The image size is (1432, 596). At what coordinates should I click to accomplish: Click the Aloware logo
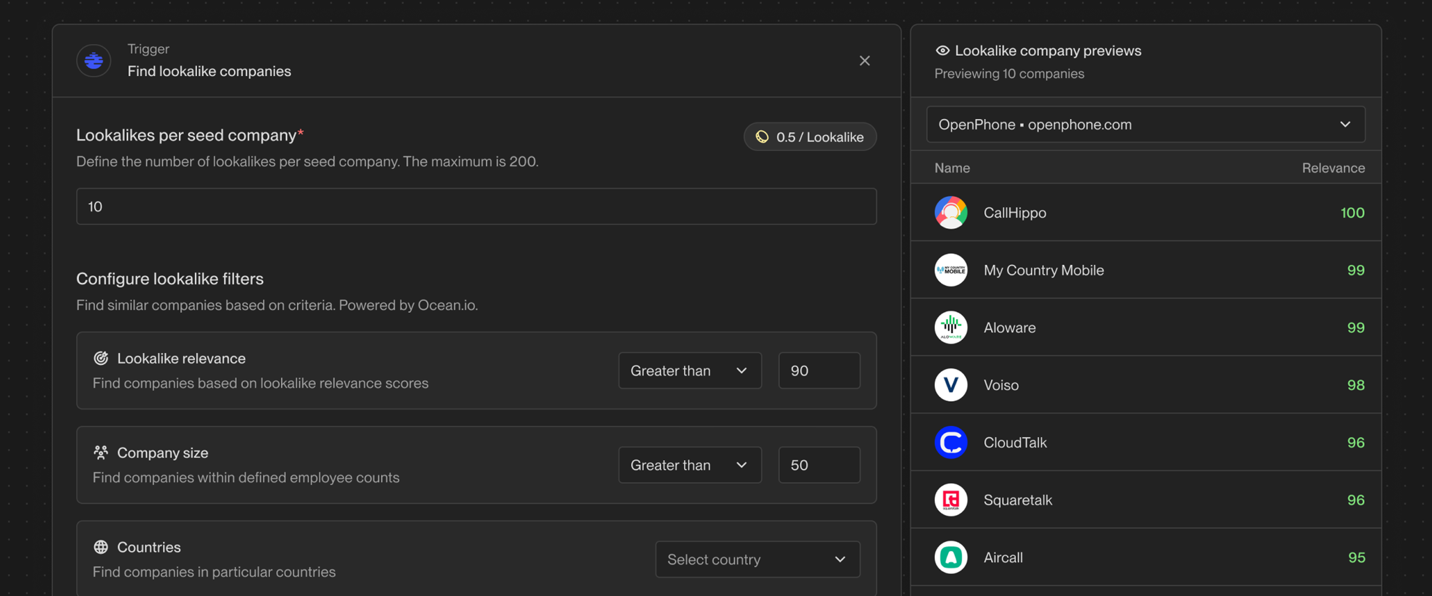pyautogui.click(x=950, y=327)
